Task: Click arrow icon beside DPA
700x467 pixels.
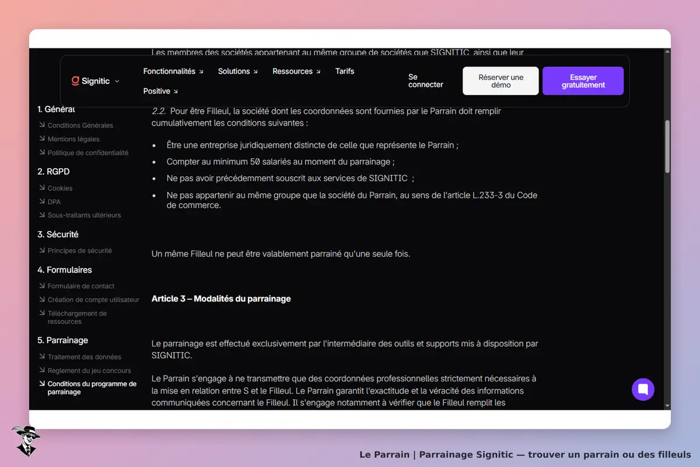Action: click(x=42, y=201)
